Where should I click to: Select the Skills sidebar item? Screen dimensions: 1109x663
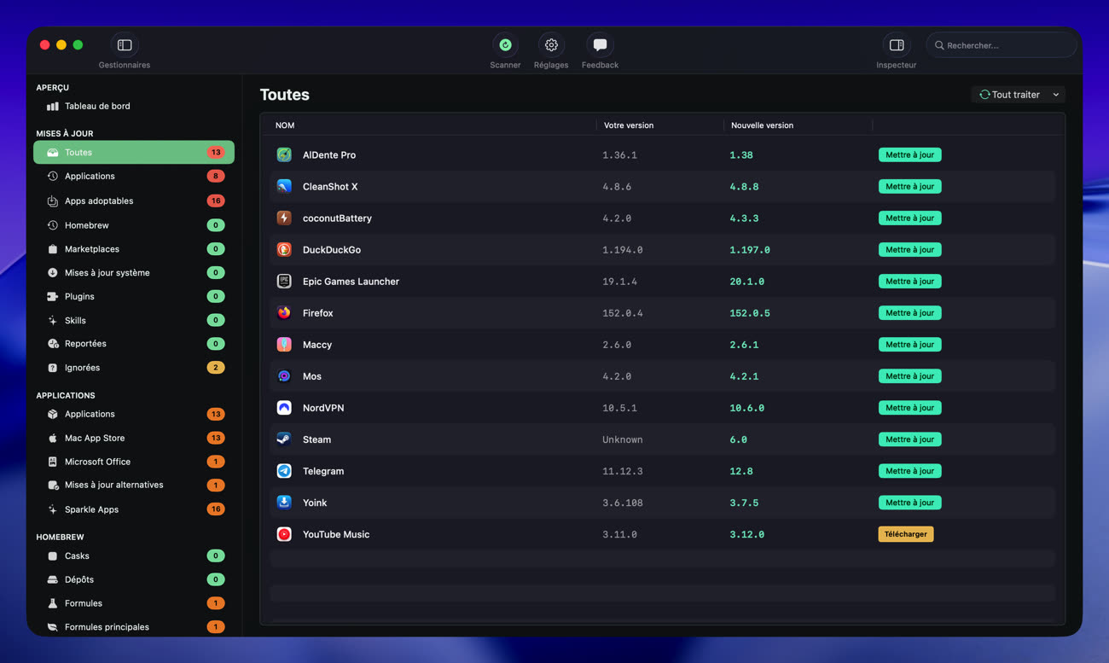pyautogui.click(x=134, y=321)
